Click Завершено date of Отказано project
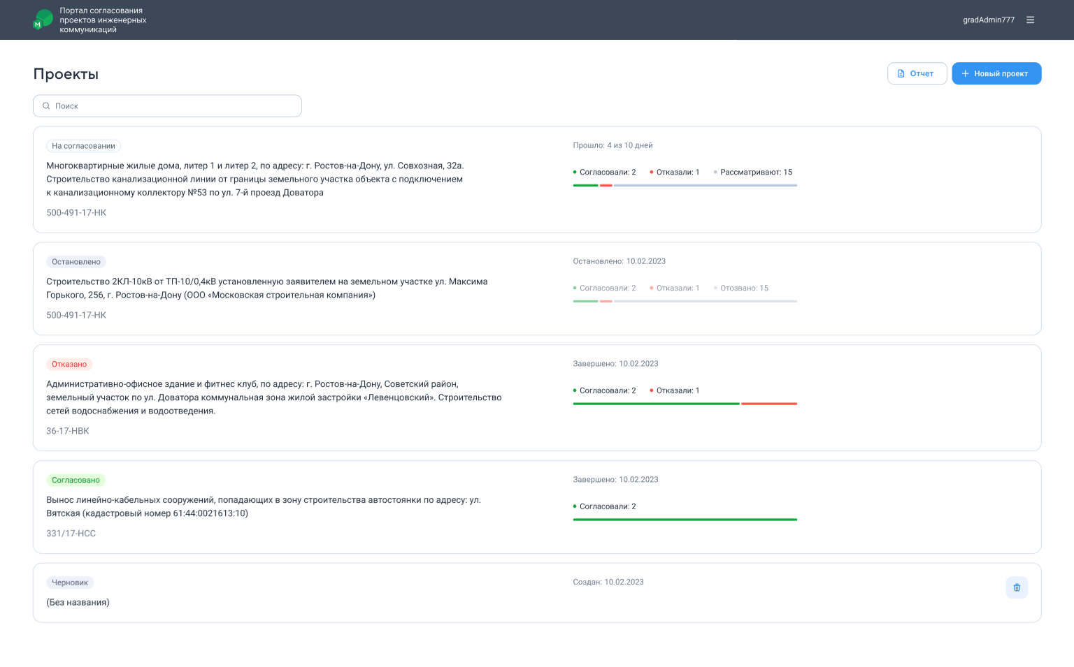Screen dimensions: 1074x667 click(615, 363)
